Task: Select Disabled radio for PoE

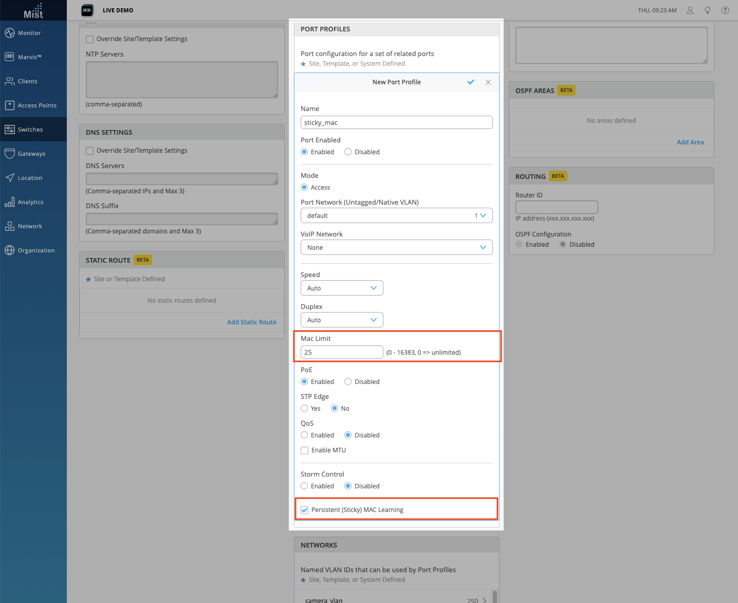Action: 348,381
